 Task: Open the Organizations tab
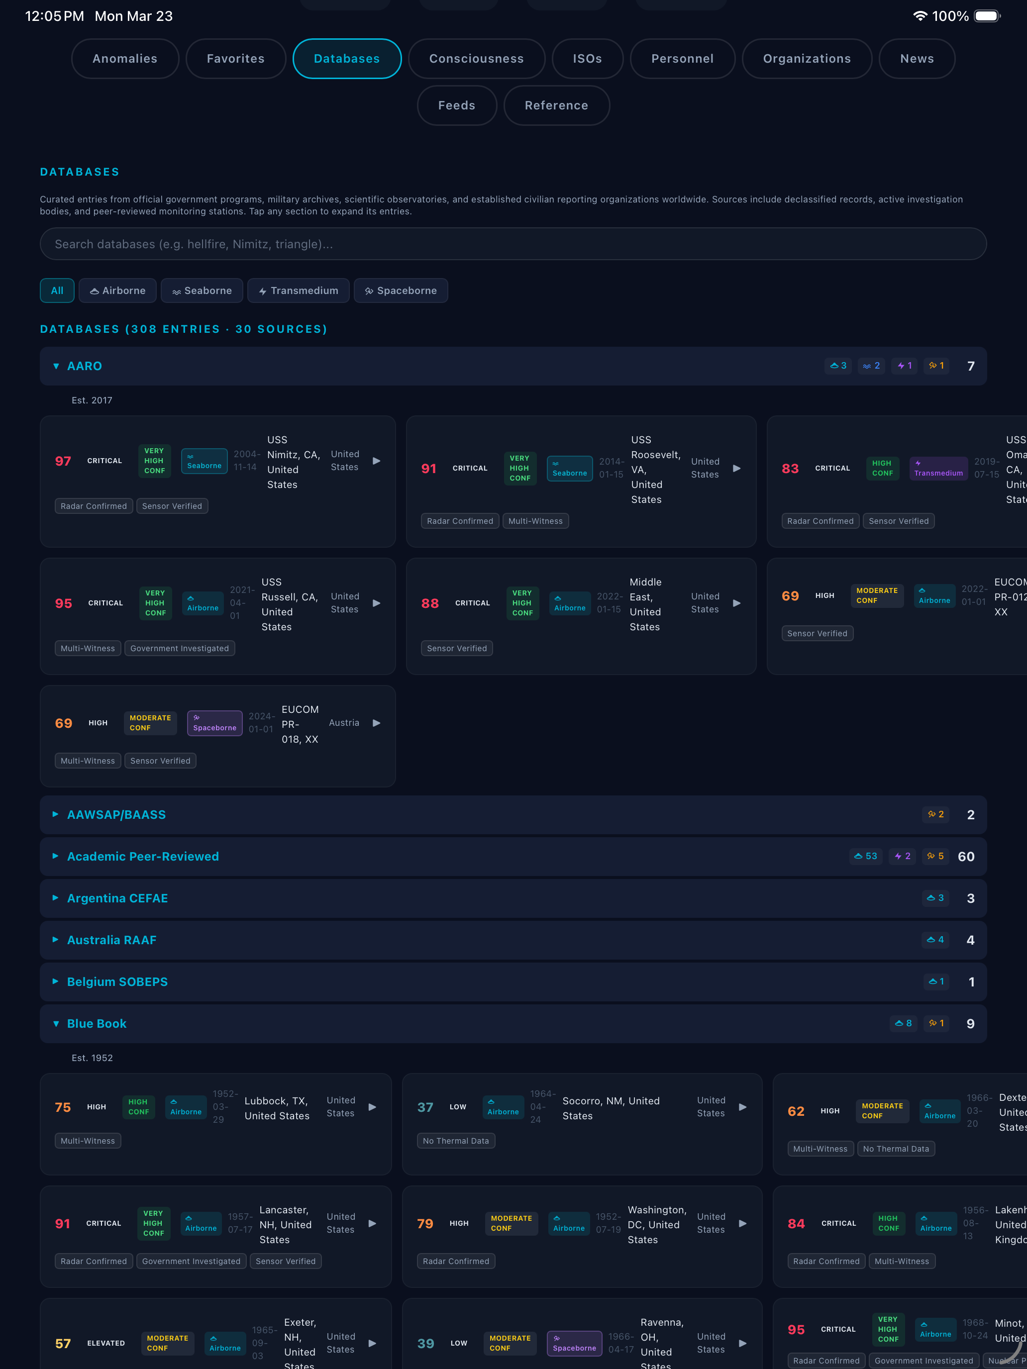807,59
